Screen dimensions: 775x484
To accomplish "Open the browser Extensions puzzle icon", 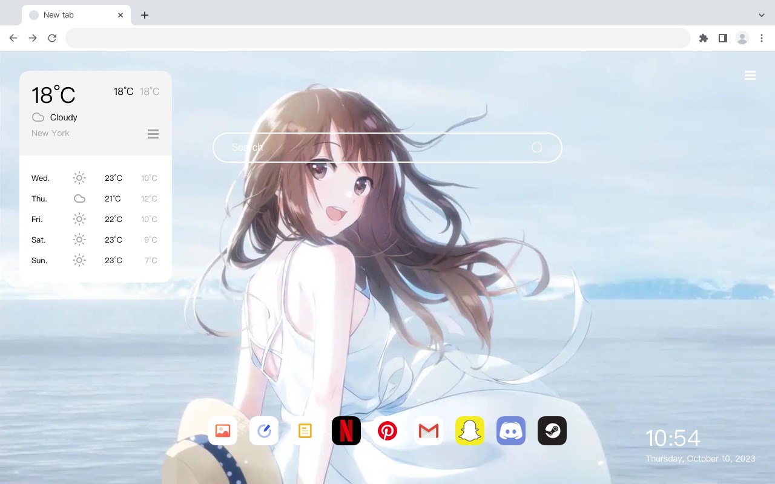I will pos(704,38).
